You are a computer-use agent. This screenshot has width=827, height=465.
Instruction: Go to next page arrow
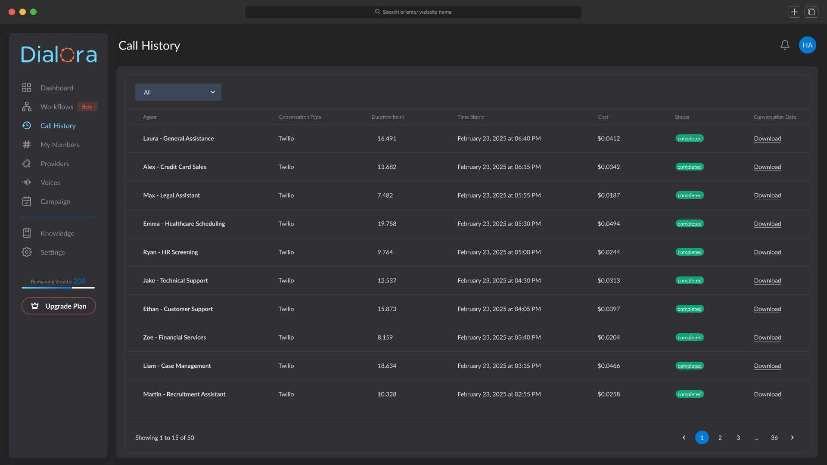point(792,437)
